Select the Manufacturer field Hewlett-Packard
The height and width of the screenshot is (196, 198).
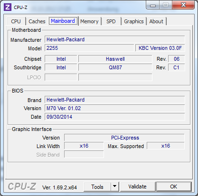115,39
